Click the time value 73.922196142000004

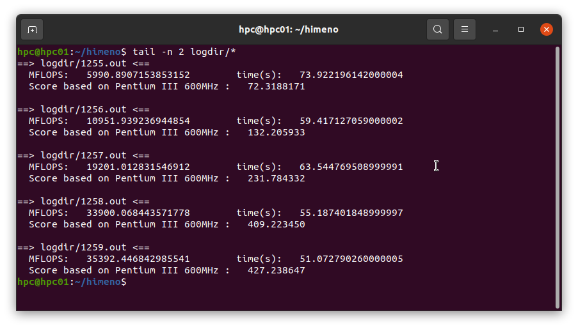351,75
